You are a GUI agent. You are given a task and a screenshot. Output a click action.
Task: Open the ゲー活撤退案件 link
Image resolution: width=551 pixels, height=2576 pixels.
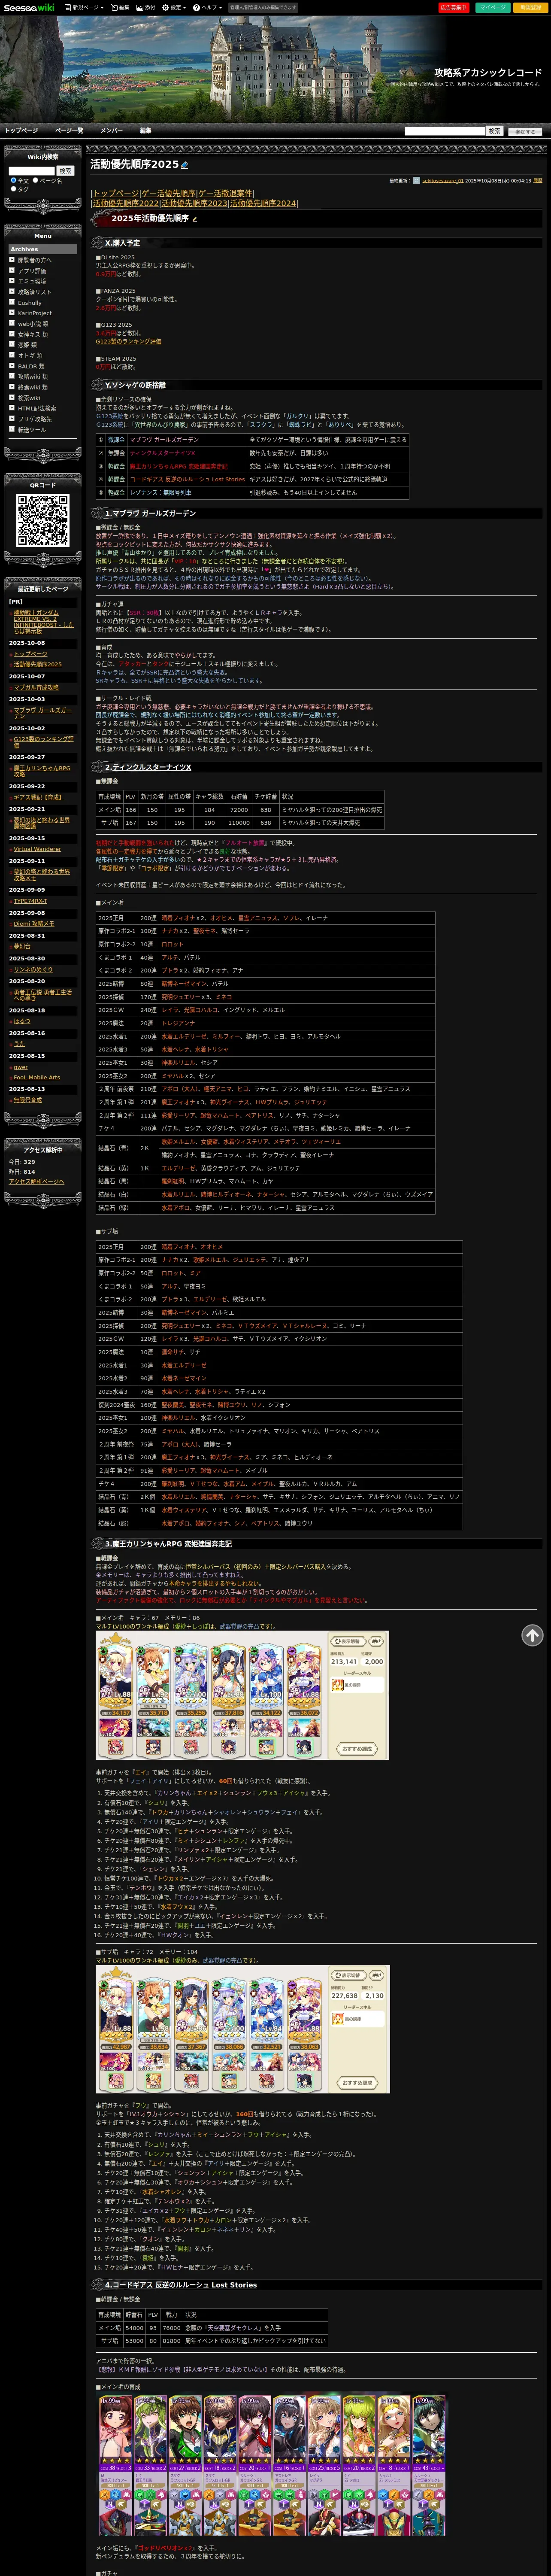pyautogui.click(x=225, y=193)
